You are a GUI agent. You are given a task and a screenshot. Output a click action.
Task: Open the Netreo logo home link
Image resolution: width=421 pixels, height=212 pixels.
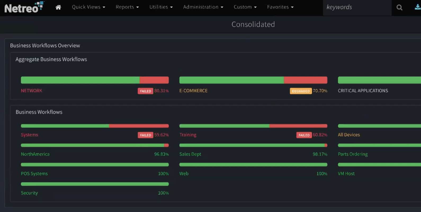[x=24, y=7]
